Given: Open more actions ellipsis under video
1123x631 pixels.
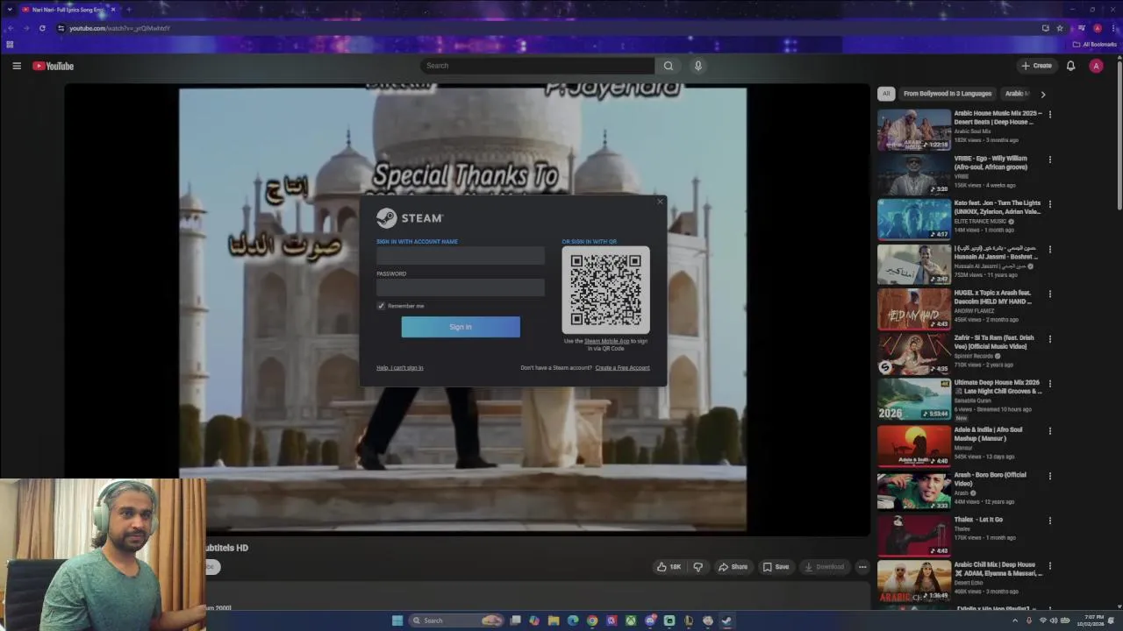Looking at the screenshot, I should click(862, 567).
